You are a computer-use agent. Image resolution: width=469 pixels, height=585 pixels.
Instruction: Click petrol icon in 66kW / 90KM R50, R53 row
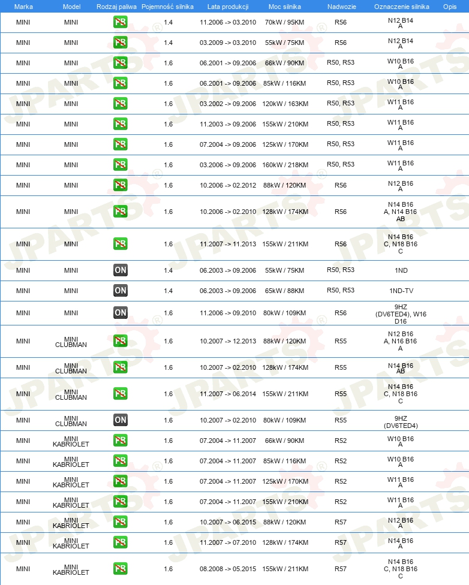120,63
